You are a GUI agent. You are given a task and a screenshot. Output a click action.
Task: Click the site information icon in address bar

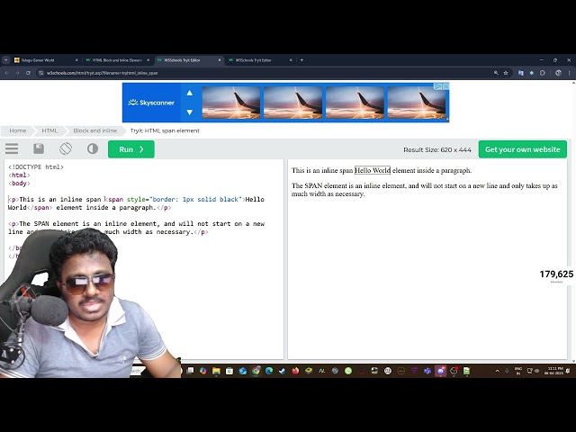41,73
